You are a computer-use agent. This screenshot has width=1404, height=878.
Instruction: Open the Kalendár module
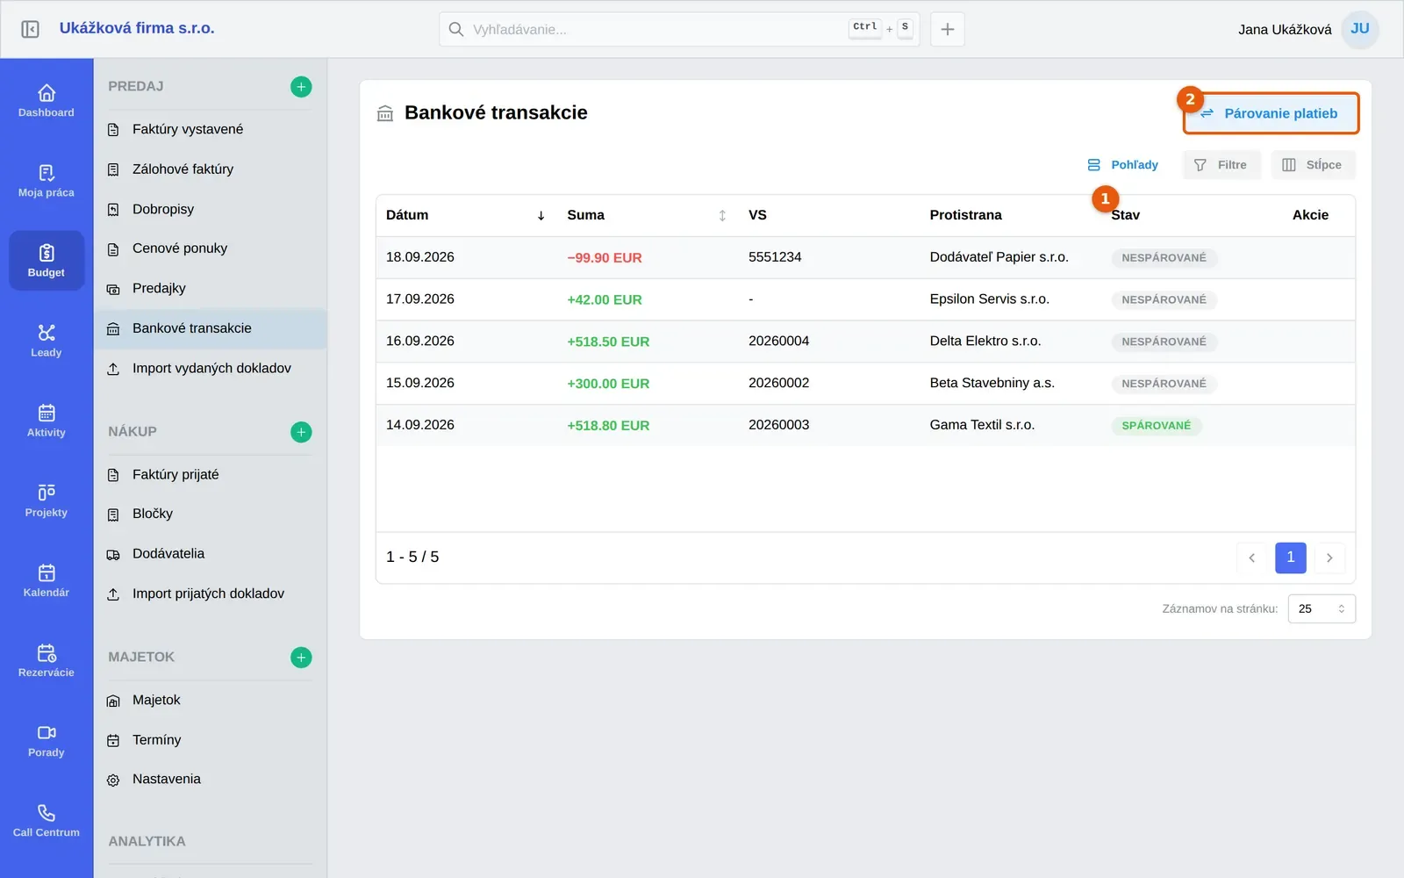(x=47, y=580)
